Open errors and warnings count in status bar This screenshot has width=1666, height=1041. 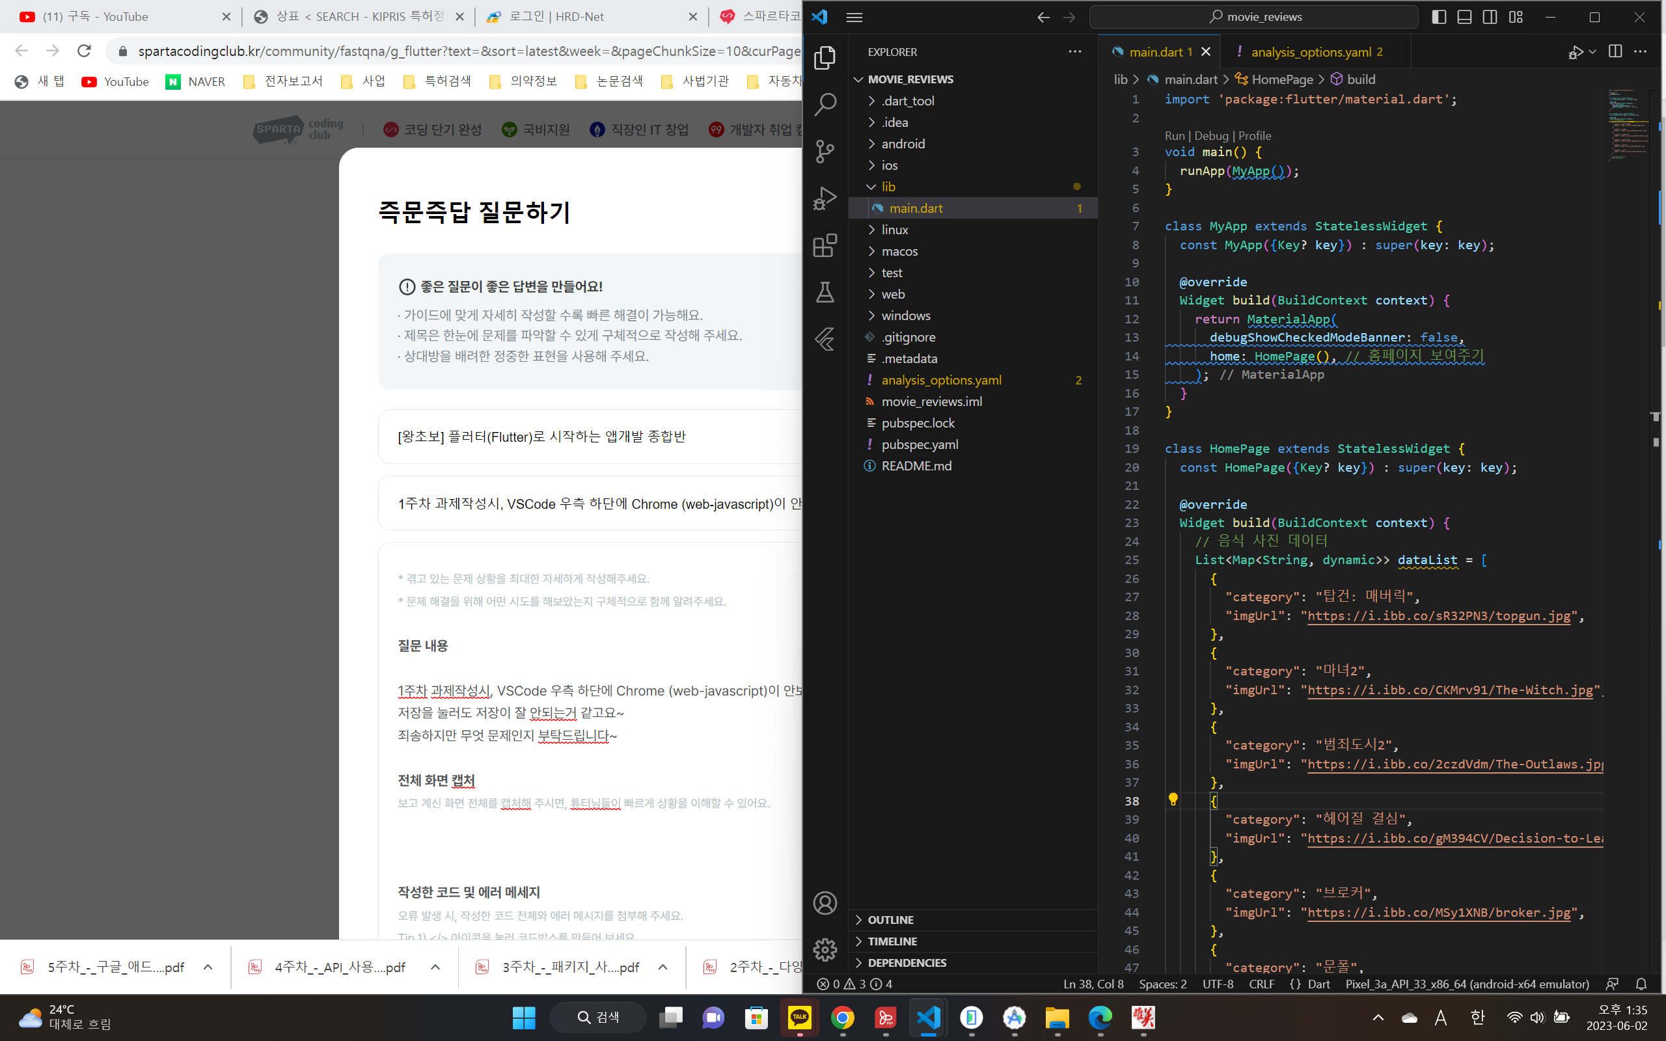coord(854,984)
